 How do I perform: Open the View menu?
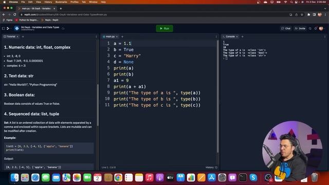click(39, 2)
